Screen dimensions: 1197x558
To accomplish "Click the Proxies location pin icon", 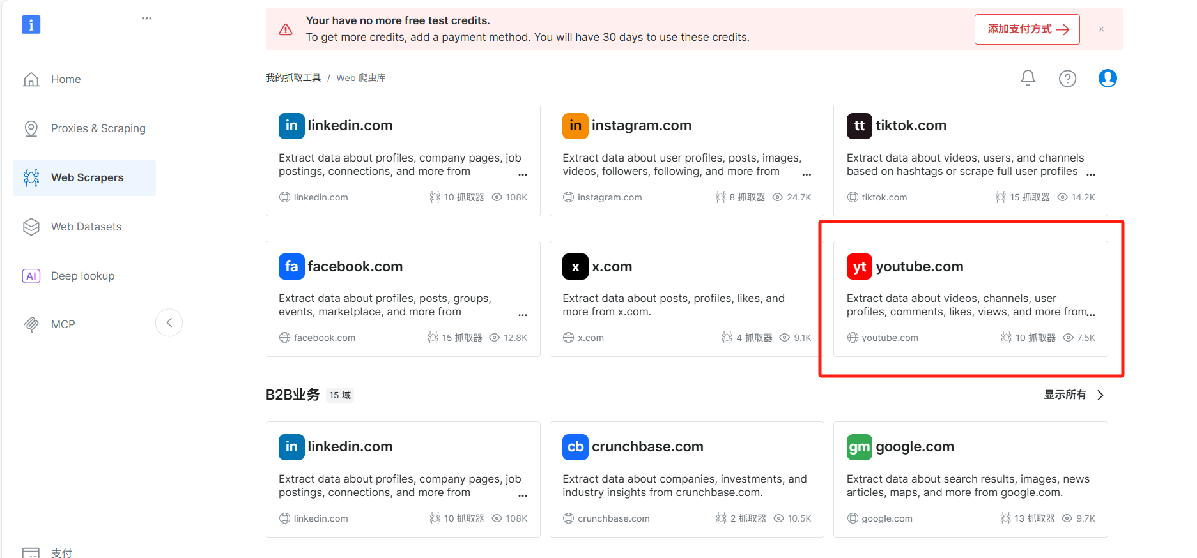I will tap(31, 128).
